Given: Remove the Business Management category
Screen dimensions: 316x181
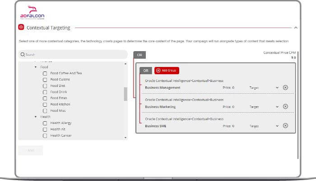Looking at the screenshot, I should [285, 87].
